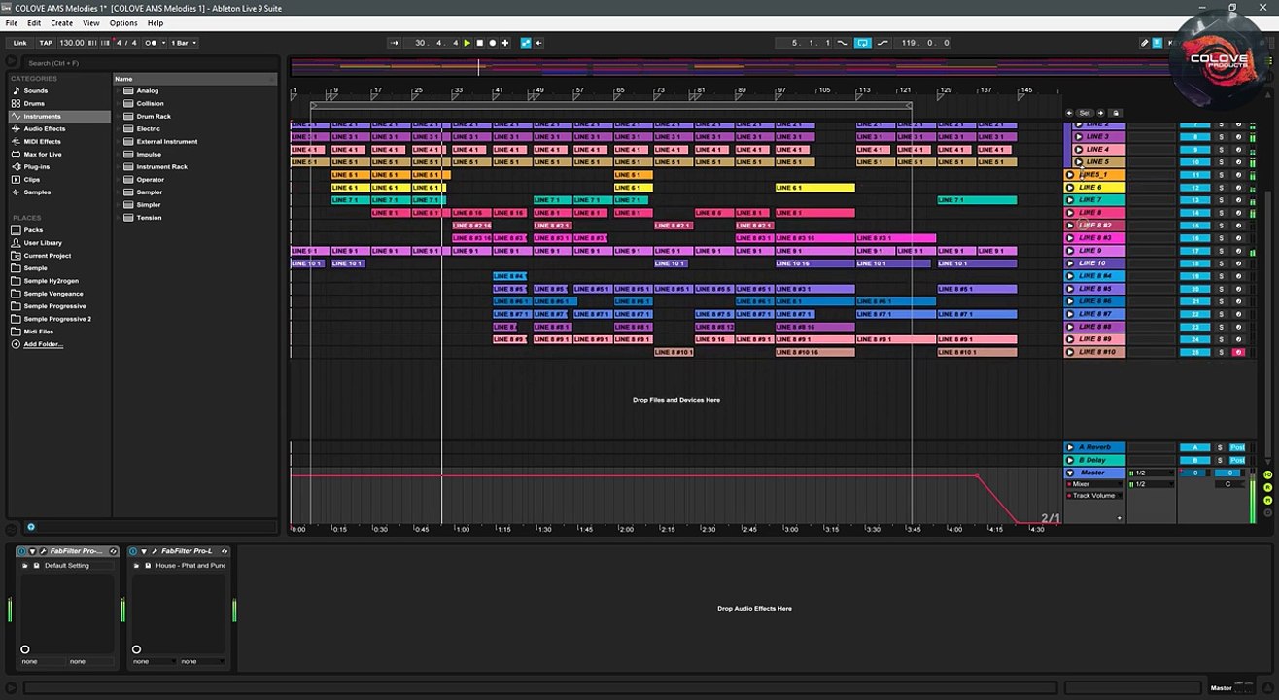Toggle the lock envelopes icon
Image resolution: width=1279 pixels, height=700 pixels.
tap(1116, 113)
